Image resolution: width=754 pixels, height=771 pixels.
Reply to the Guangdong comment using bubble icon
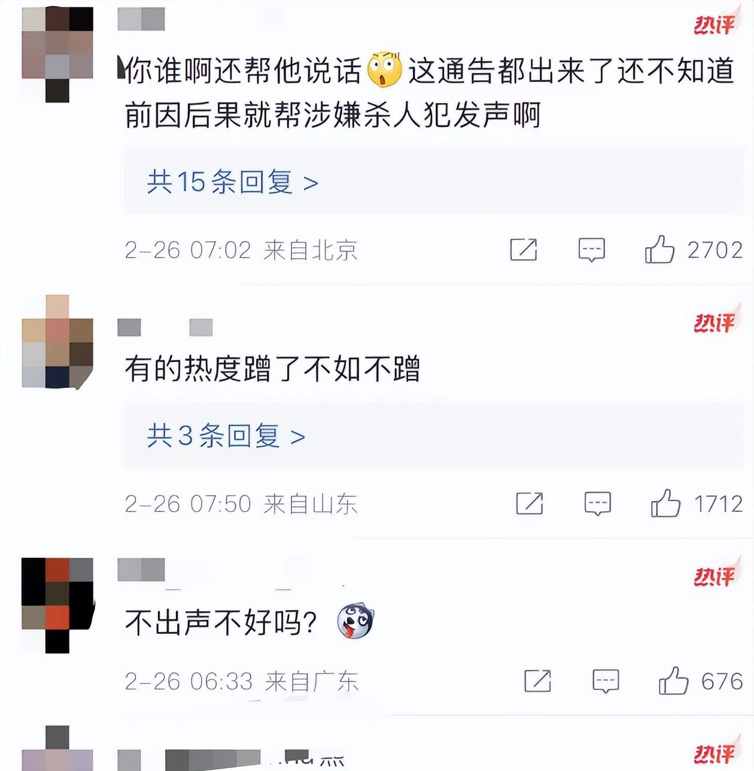coord(606,681)
